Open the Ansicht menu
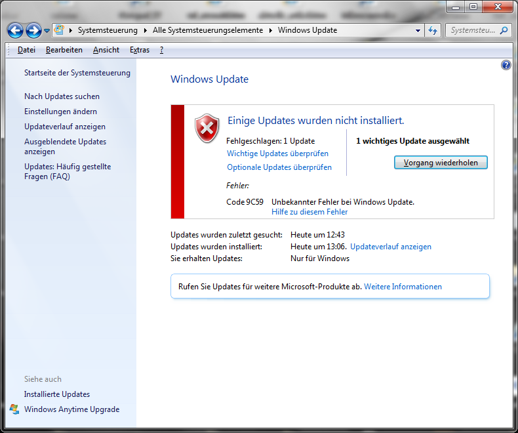Screen dimensions: 518x433 point(106,50)
